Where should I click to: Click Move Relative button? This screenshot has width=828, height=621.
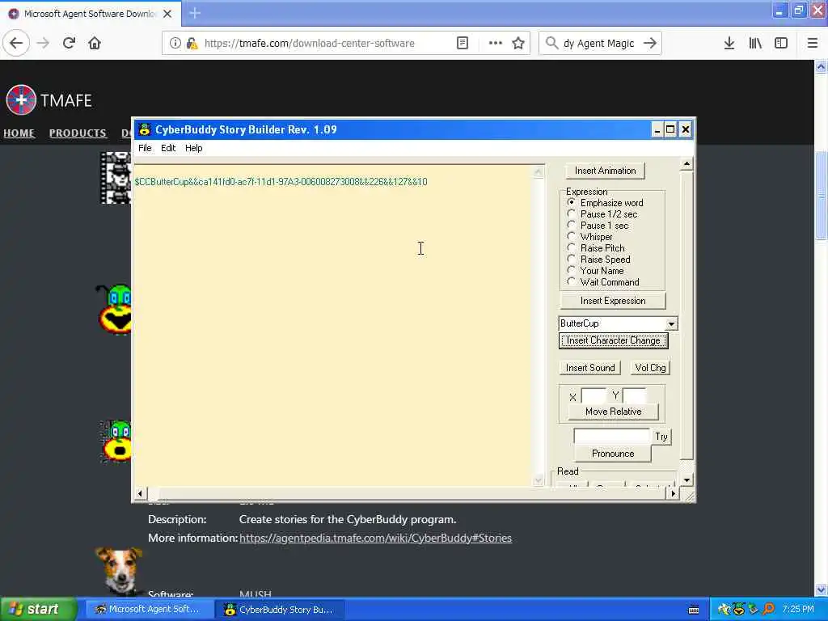(x=613, y=412)
